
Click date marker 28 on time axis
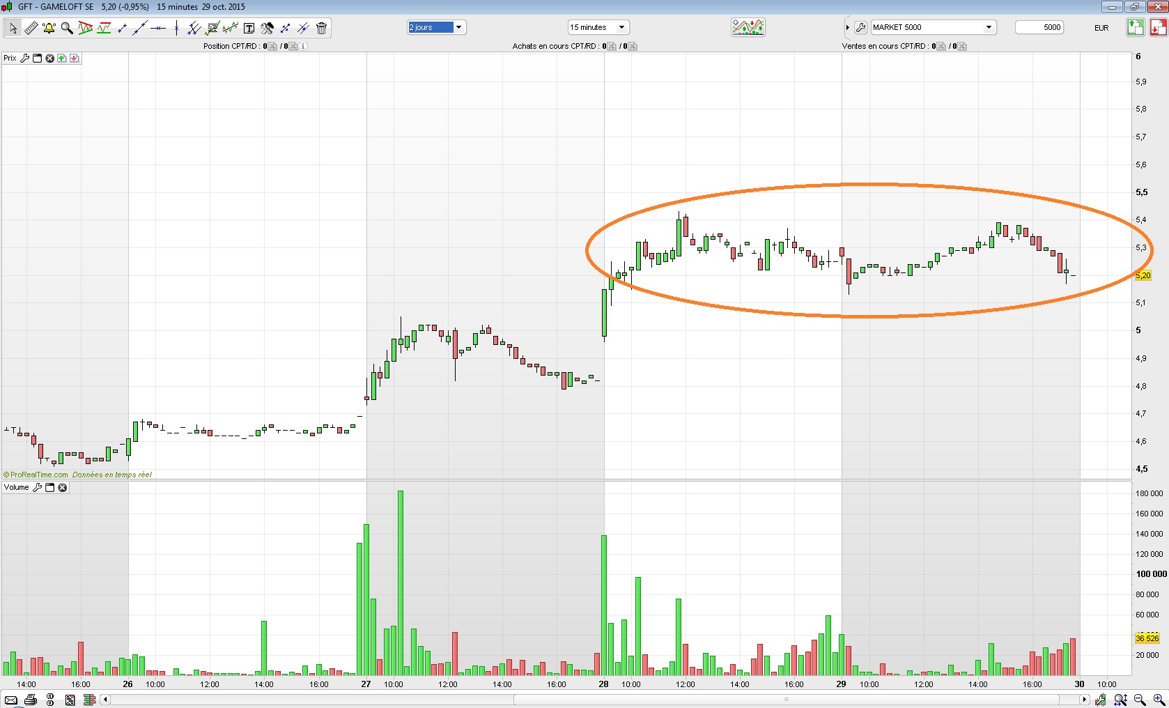click(x=603, y=684)
